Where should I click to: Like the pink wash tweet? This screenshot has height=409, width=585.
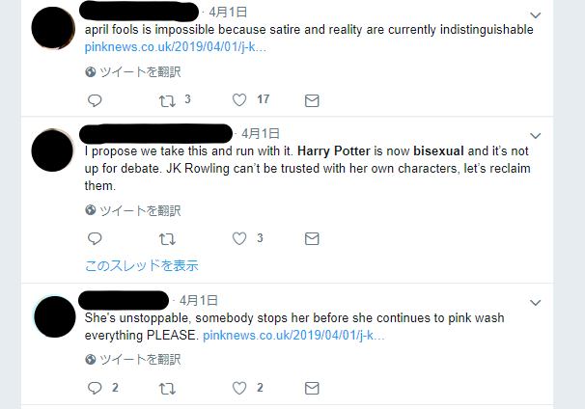point(239,388)
